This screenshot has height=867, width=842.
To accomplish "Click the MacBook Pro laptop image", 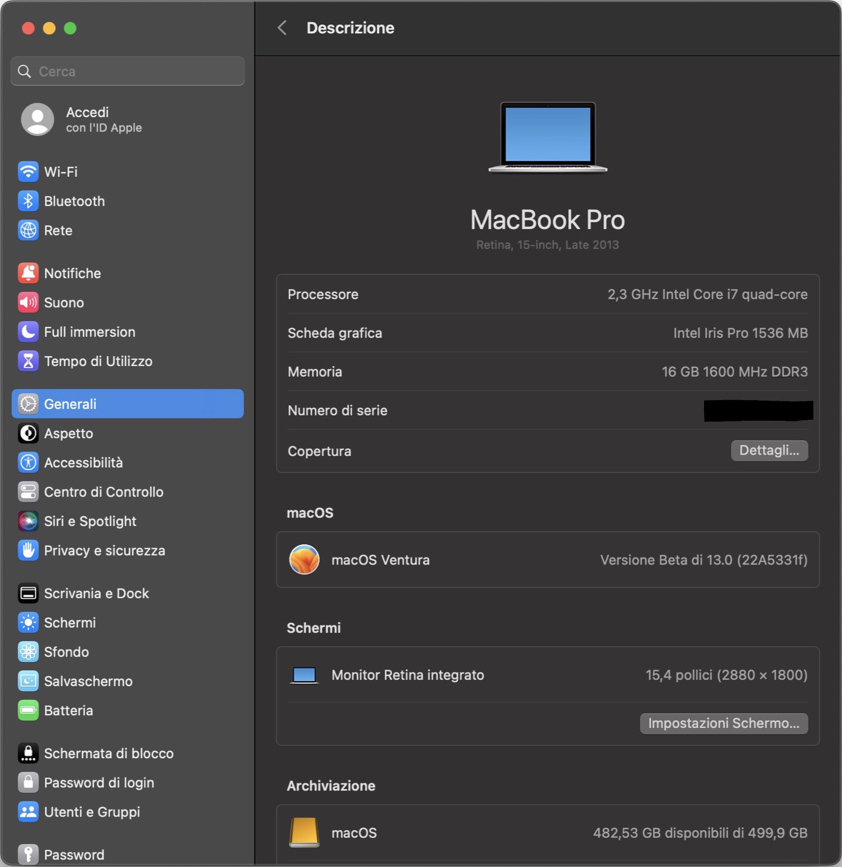I will 548,137.
